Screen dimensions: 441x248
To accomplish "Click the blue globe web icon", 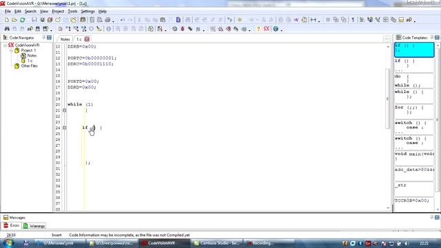I will [276, 29].
